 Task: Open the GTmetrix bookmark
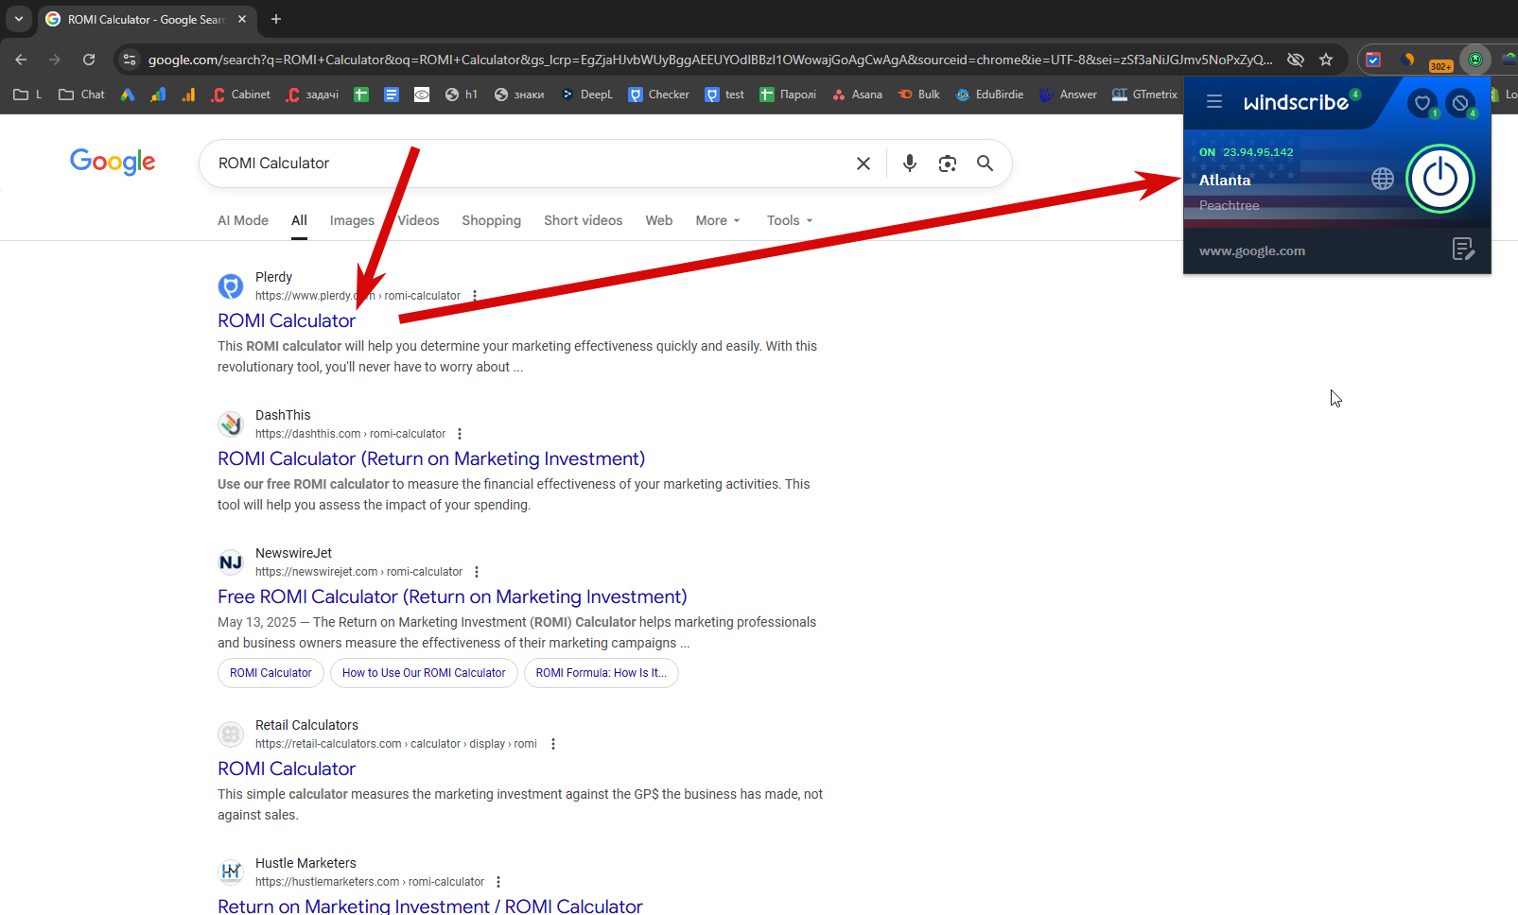coord(1144,95)
